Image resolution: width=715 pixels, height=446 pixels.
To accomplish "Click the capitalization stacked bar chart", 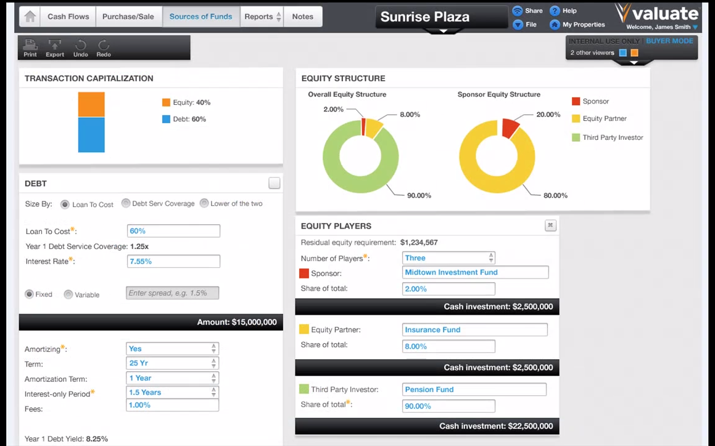I will [x=91, y=122].
